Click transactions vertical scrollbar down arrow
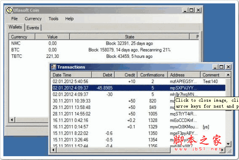Image resolution: width=239 pixels, height=160 pixels. tap(228, 144)
